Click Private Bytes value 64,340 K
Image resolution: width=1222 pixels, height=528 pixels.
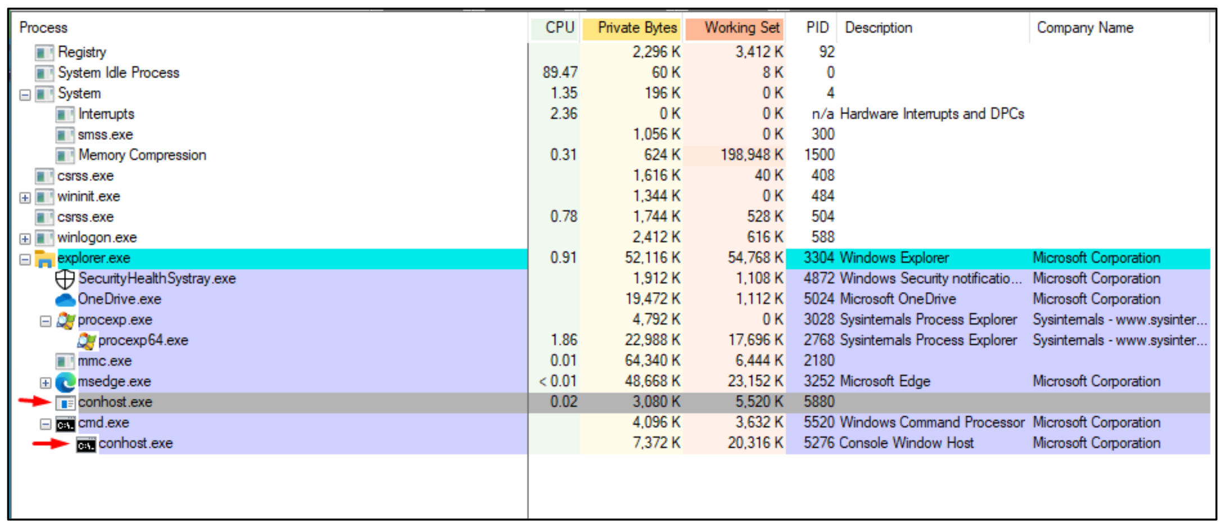tap(653, 361)
